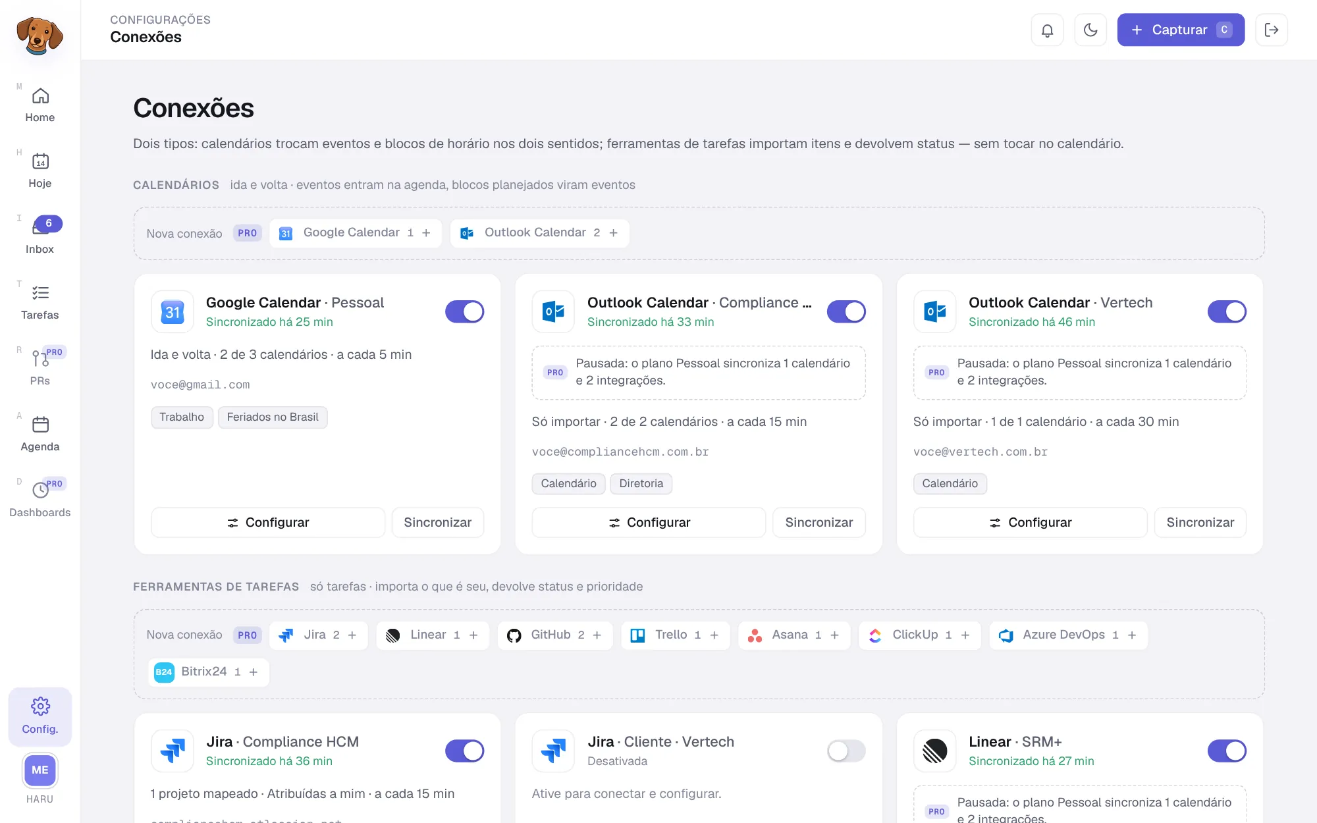The image size is (1317, 823).
Task: Configure Google Calendar Pessoal
Action: pyautogui.click(x=268, y=523)
